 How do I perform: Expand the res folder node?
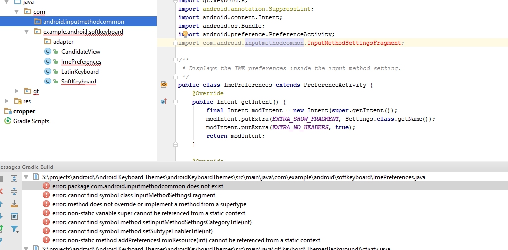pos(7,101)
